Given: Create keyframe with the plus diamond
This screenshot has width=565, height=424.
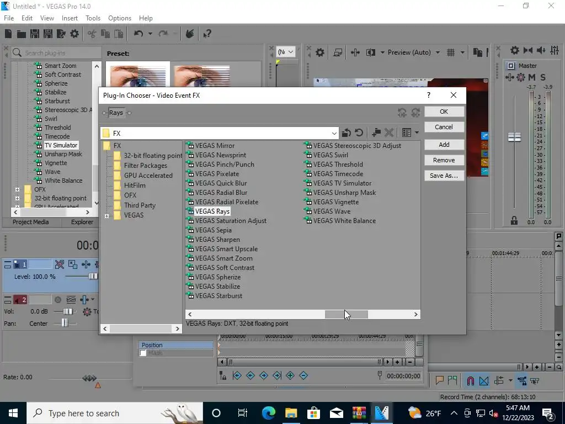Looking at the screenshot, I should [x=290, y=375].
